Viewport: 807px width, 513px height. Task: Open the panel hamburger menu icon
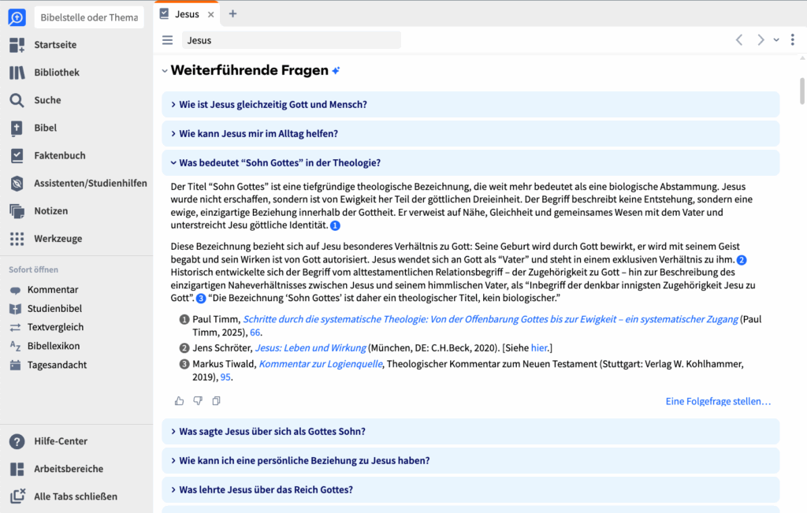pos(167,40)
